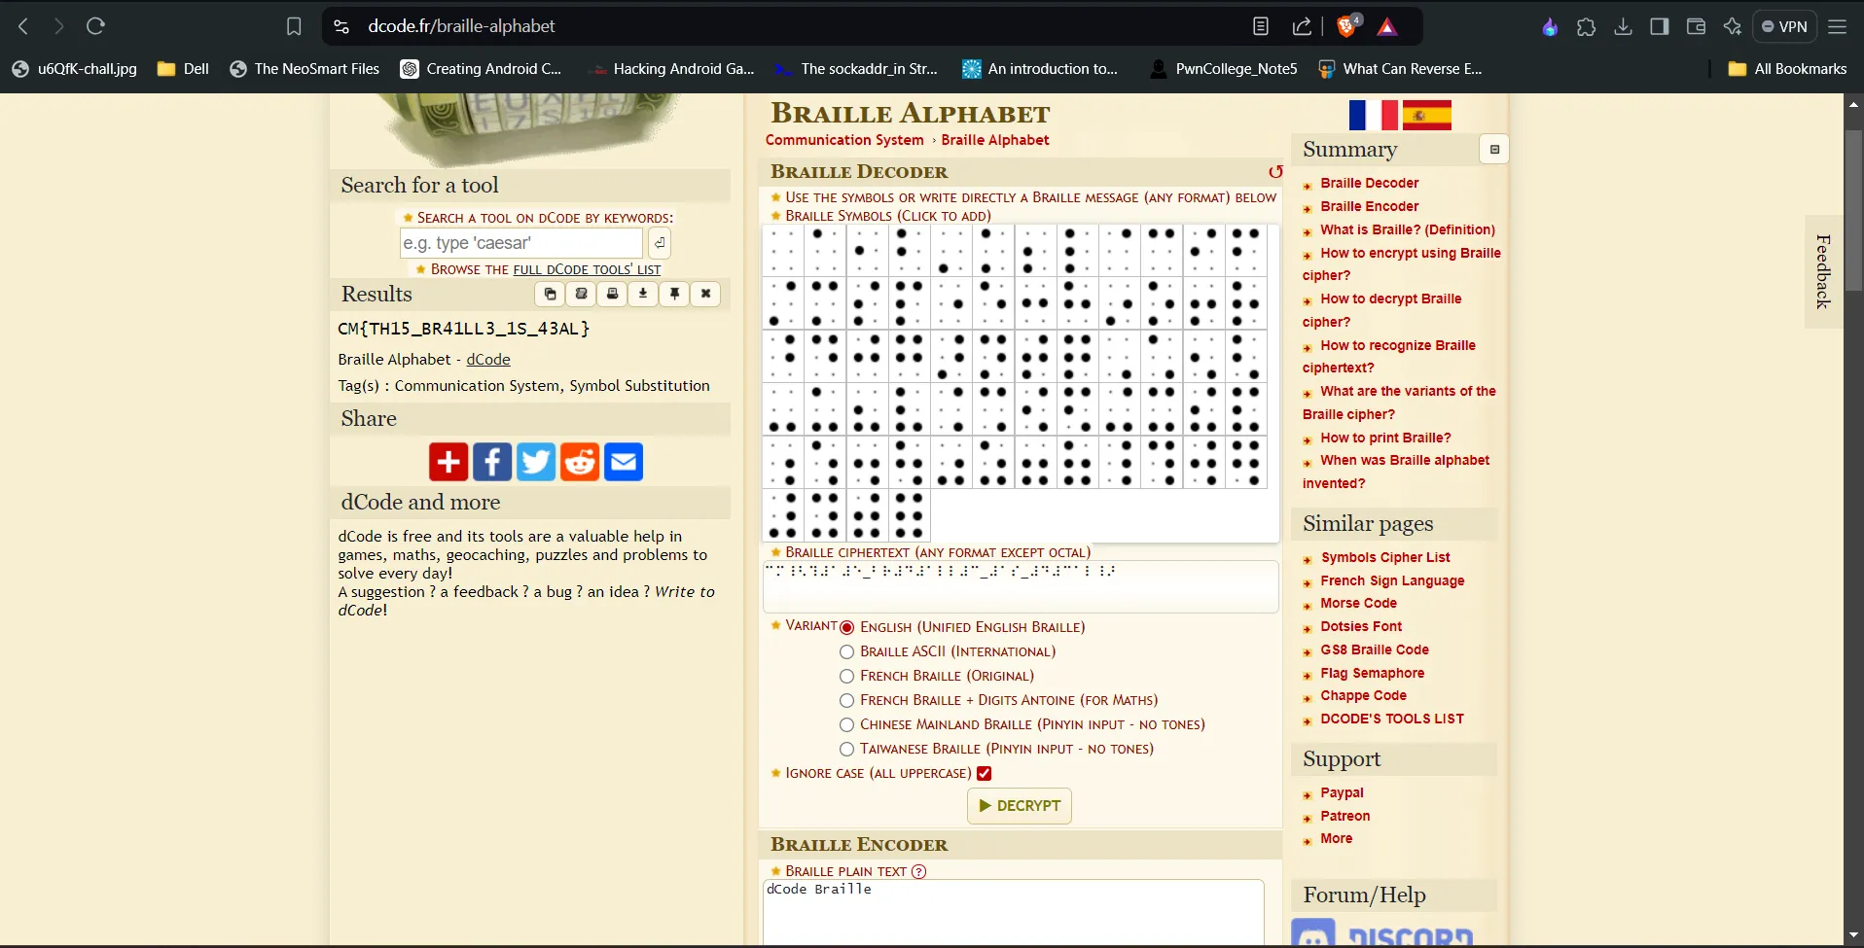
Task: Click the search-a-tool keyword input field
Action: tap(520, 243)
